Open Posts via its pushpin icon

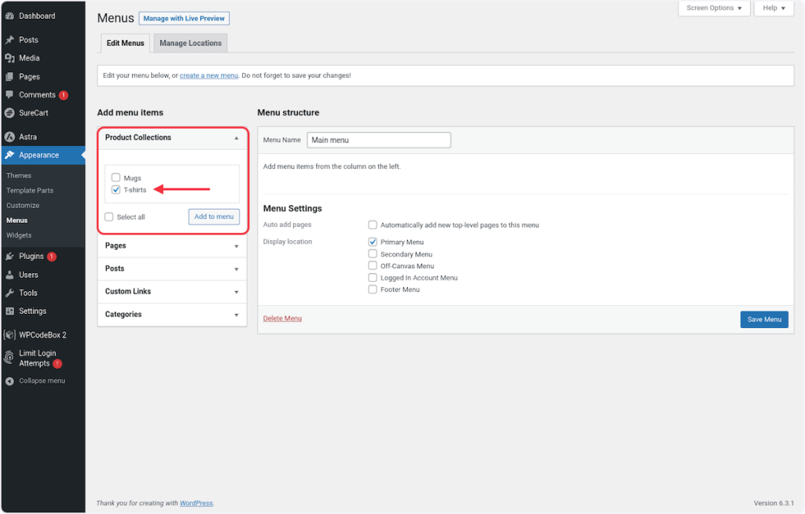9,40
